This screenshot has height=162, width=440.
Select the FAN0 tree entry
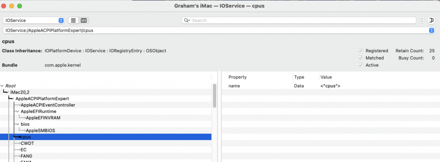pos(26,156)
